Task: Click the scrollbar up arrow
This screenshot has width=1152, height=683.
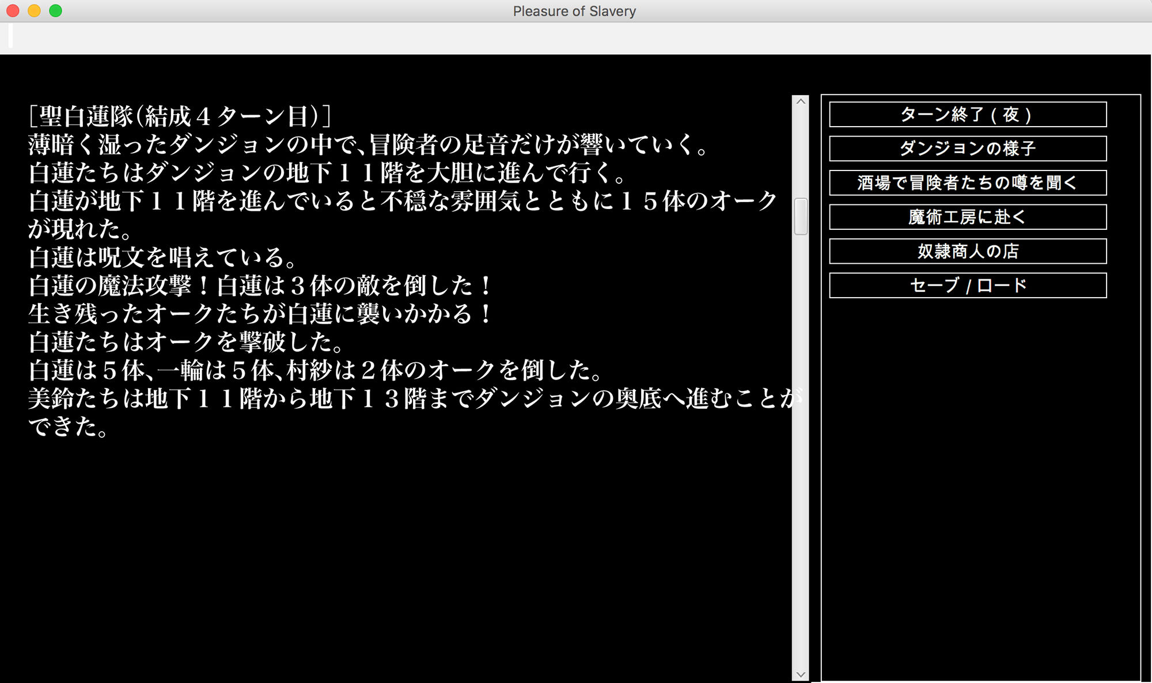Action: [800, 102]
